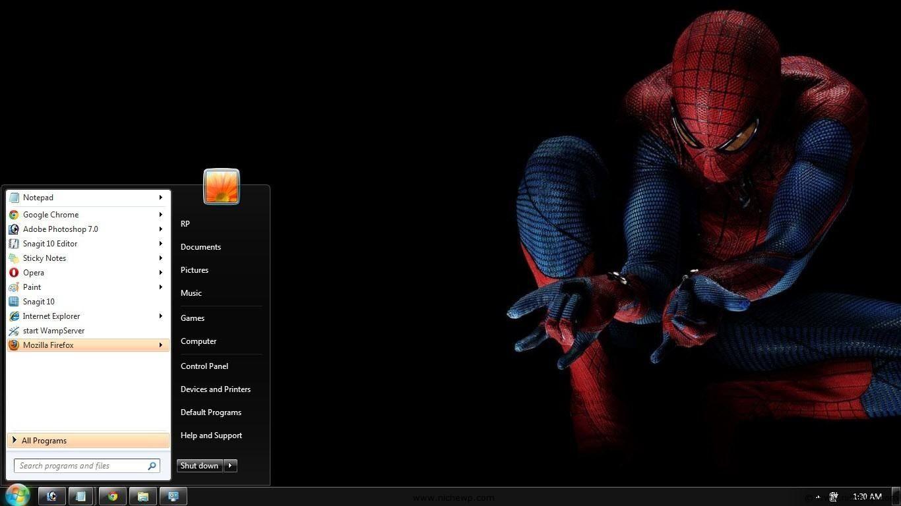Open Help and Support

coord(211,436)
